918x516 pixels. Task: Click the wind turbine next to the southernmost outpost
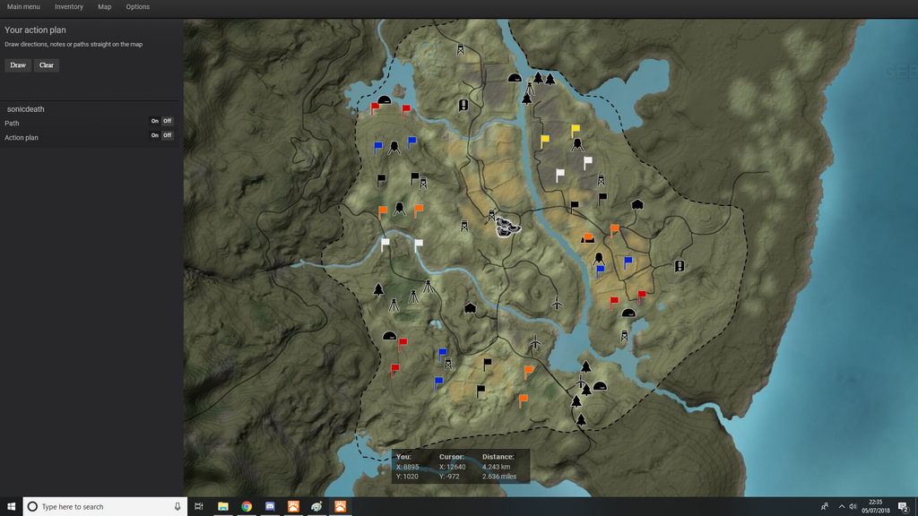tap(581, 383)
